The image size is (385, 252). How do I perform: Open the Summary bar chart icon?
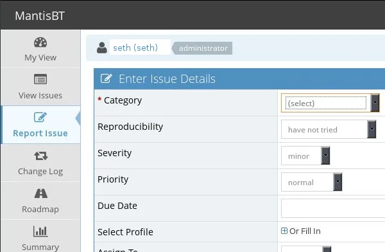tap(40, 231)
